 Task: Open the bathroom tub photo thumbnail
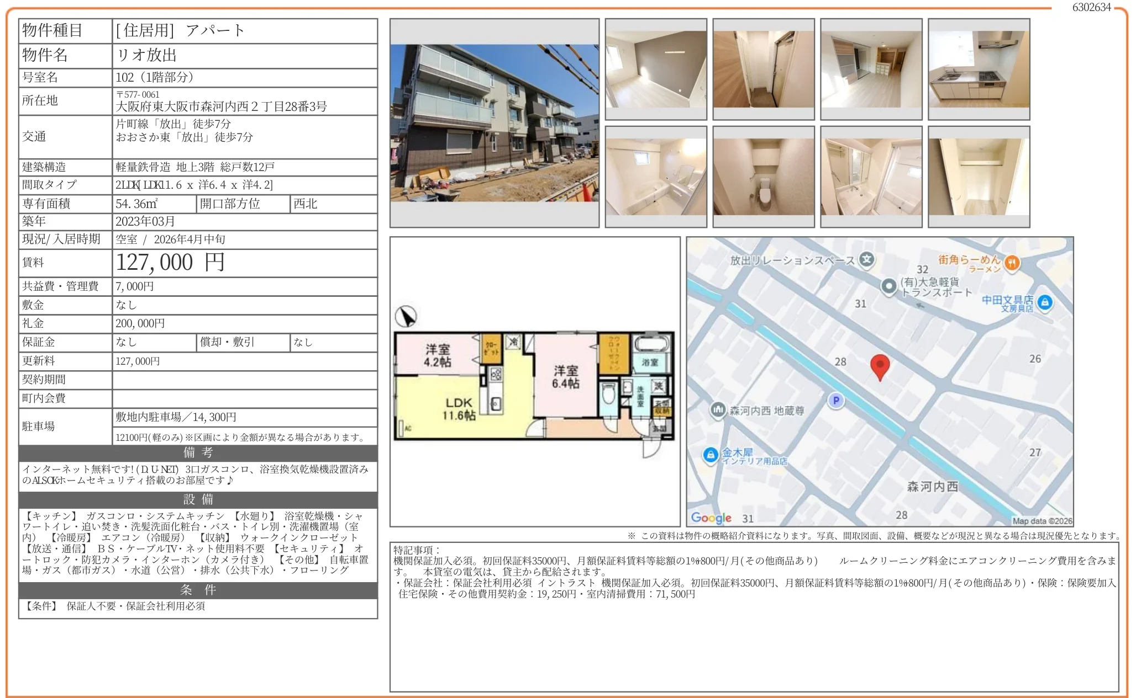pyautogui.click(x=655, y=177)
